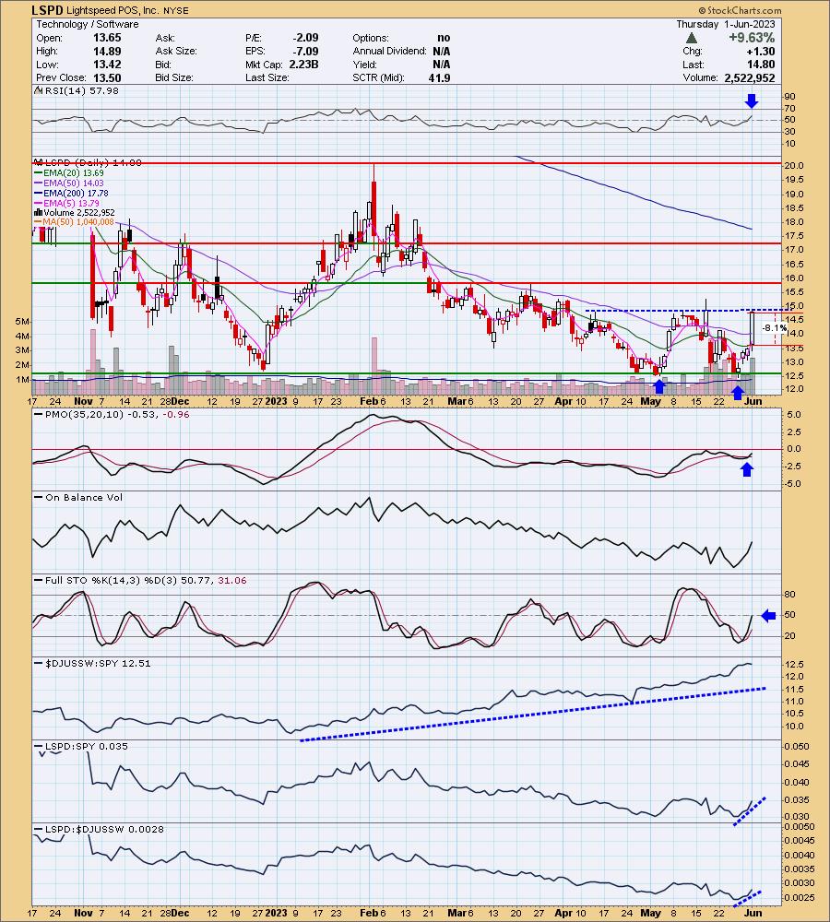Click the P/E value -2.09

(x=305, y=38)
